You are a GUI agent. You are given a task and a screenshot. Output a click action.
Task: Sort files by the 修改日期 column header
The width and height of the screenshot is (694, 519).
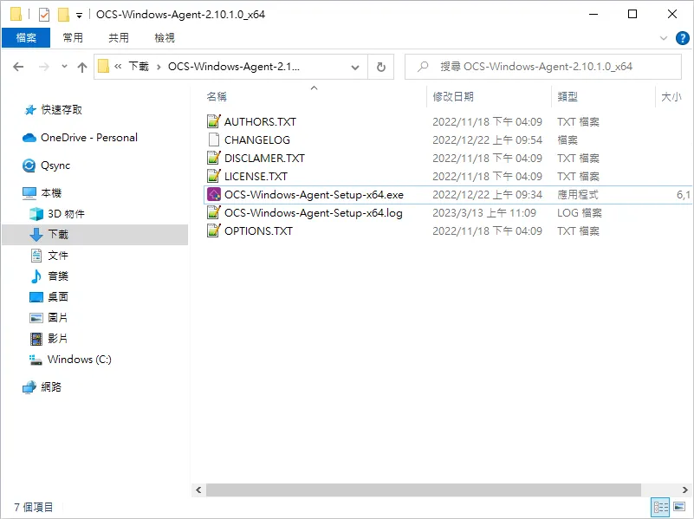click(453, 96)
